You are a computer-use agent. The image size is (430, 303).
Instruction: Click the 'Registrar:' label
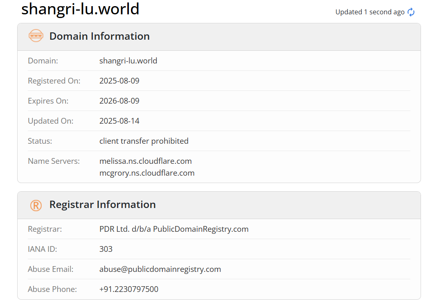(x=45, y=229)
